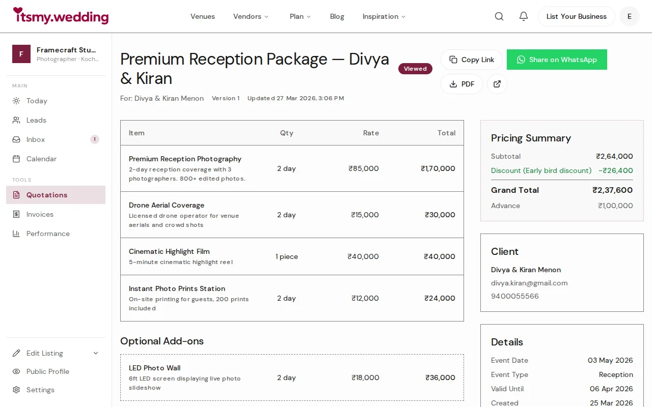
Task: Click the Copy Link button
Action: 472,60
